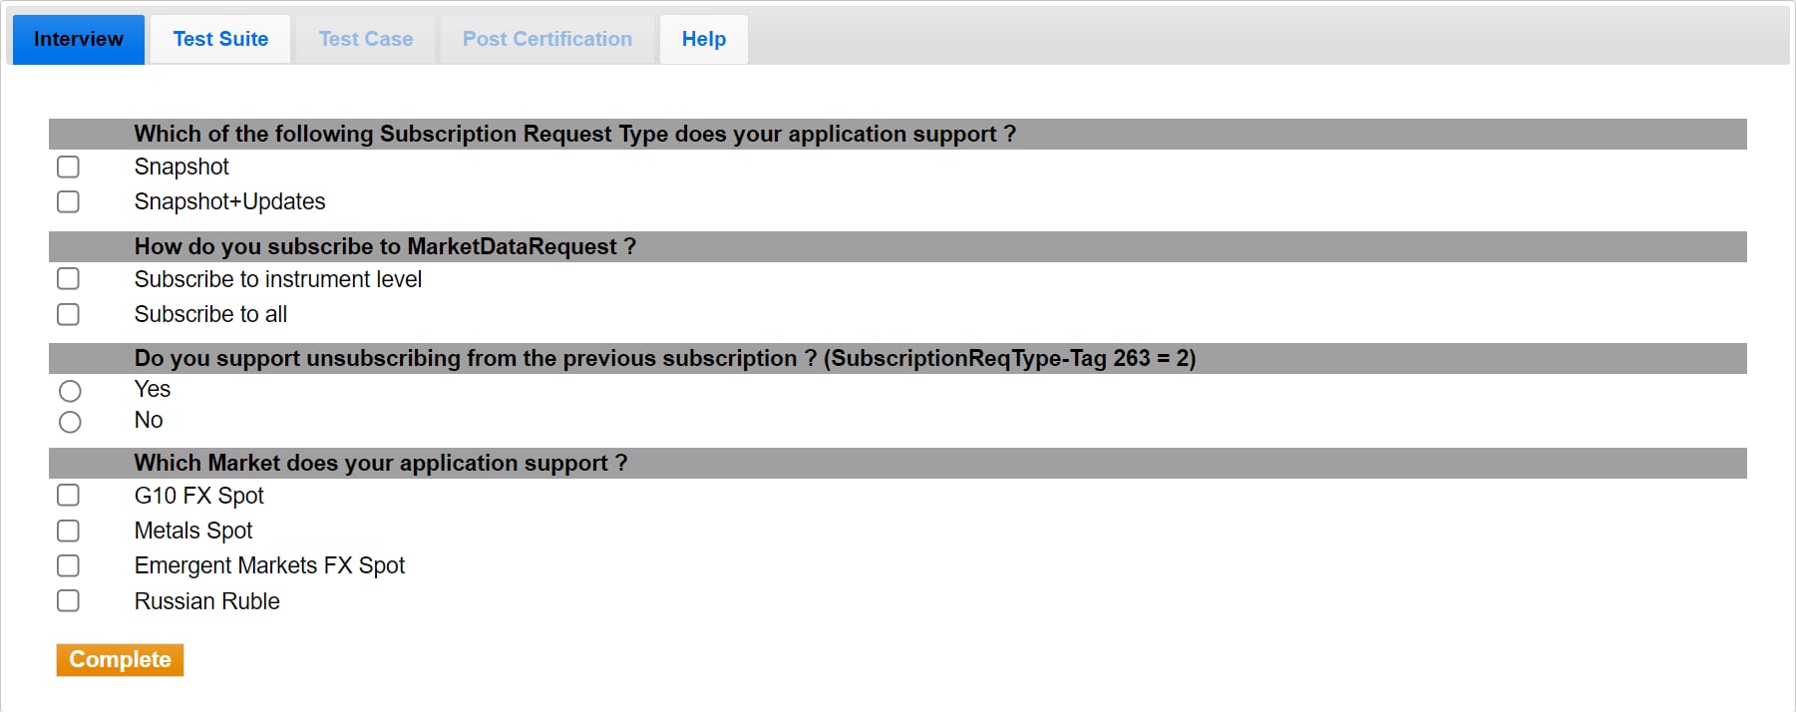The image size is (1796, 712).
Task: Open the Help tab
Action: 704,39
